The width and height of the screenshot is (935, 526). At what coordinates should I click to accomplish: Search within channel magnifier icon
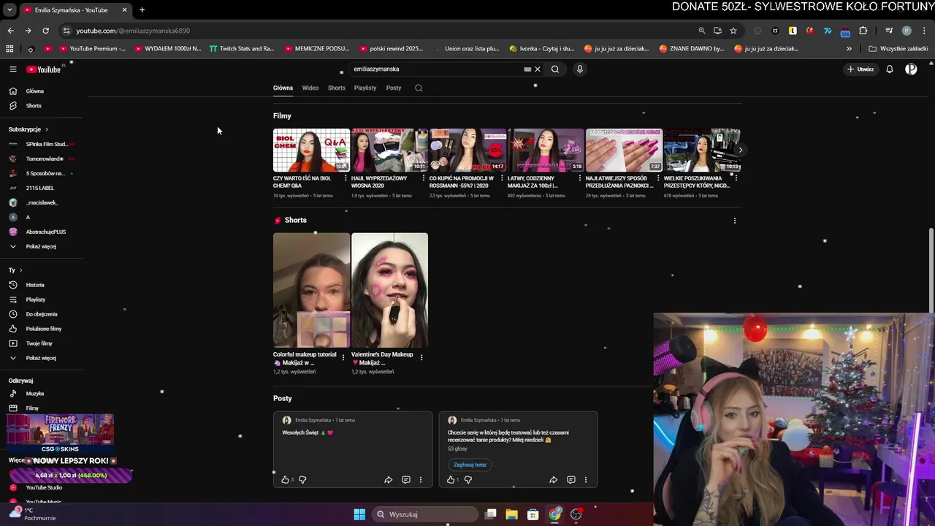[419, 88]
